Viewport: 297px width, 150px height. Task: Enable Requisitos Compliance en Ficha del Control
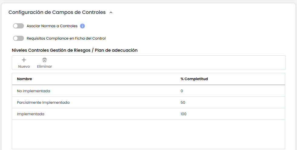coord(18,38)
